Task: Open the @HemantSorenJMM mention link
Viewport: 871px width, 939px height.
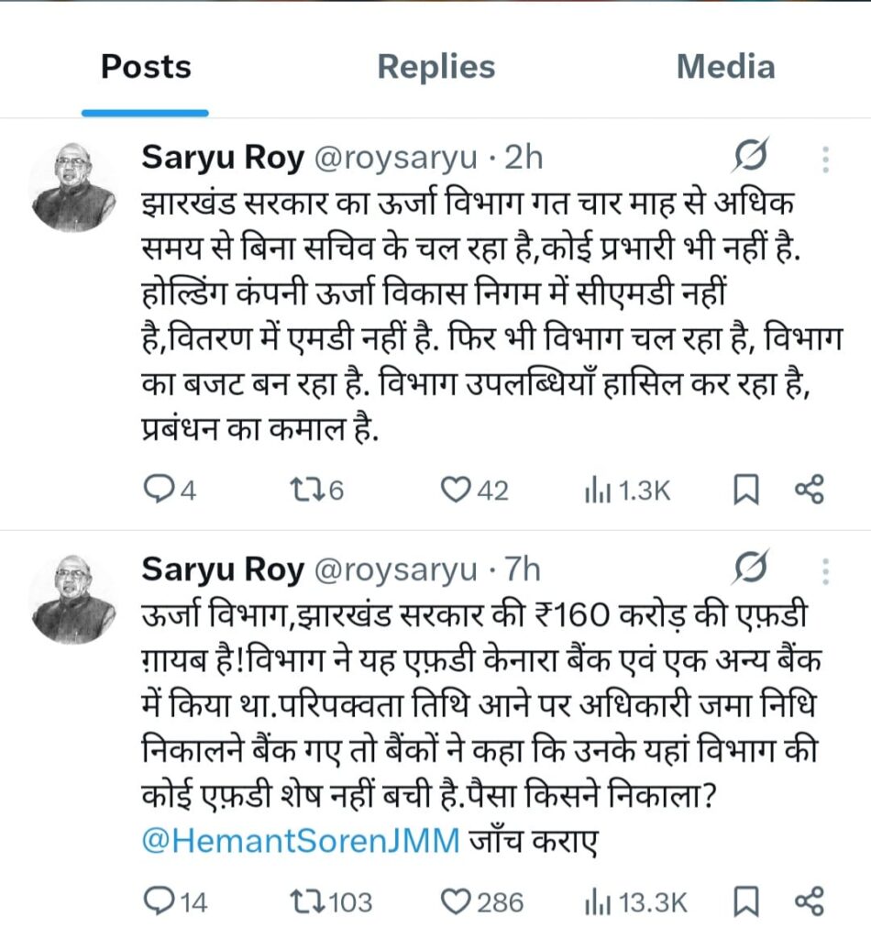Action: click(x=301, y=841)
